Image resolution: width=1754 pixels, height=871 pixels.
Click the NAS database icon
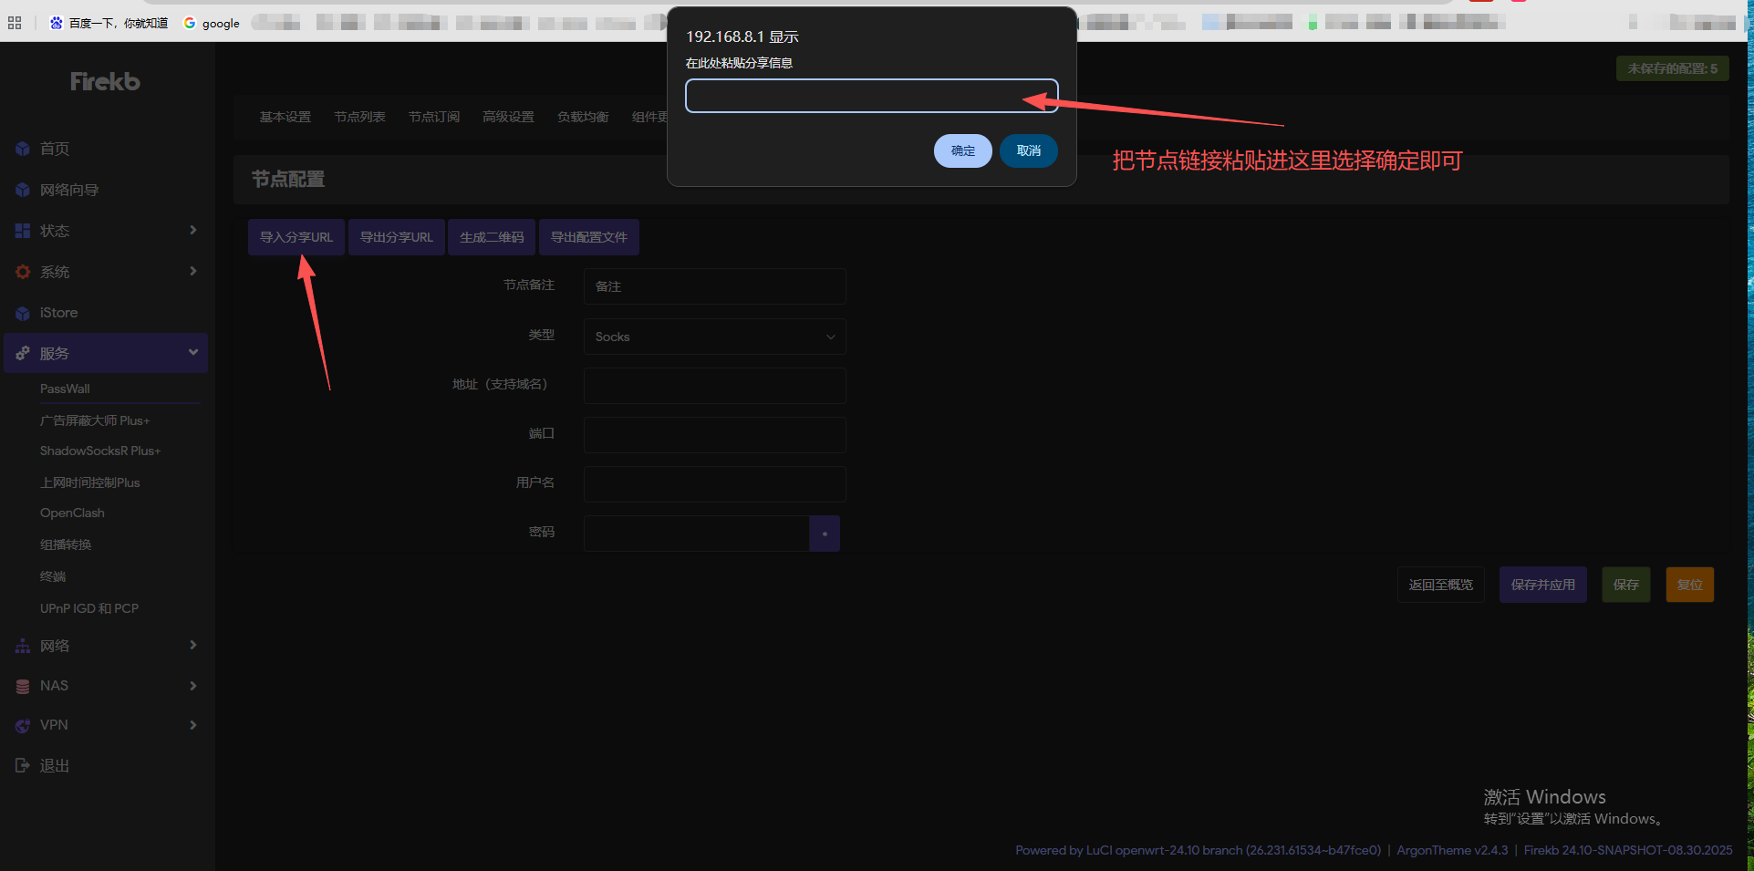(23, 686)
